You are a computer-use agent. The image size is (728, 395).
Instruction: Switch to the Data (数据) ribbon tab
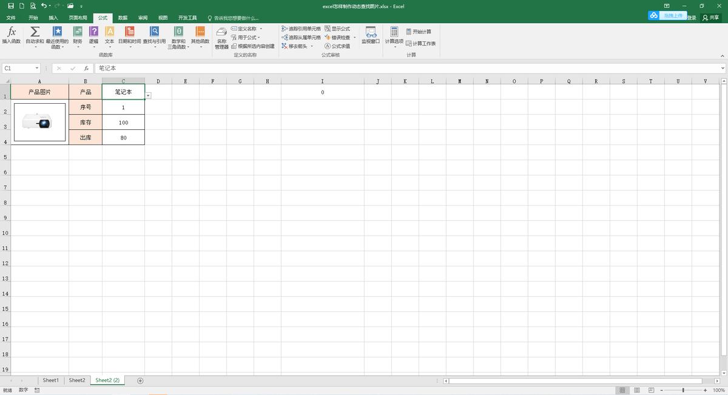click(x=123, y=18)
